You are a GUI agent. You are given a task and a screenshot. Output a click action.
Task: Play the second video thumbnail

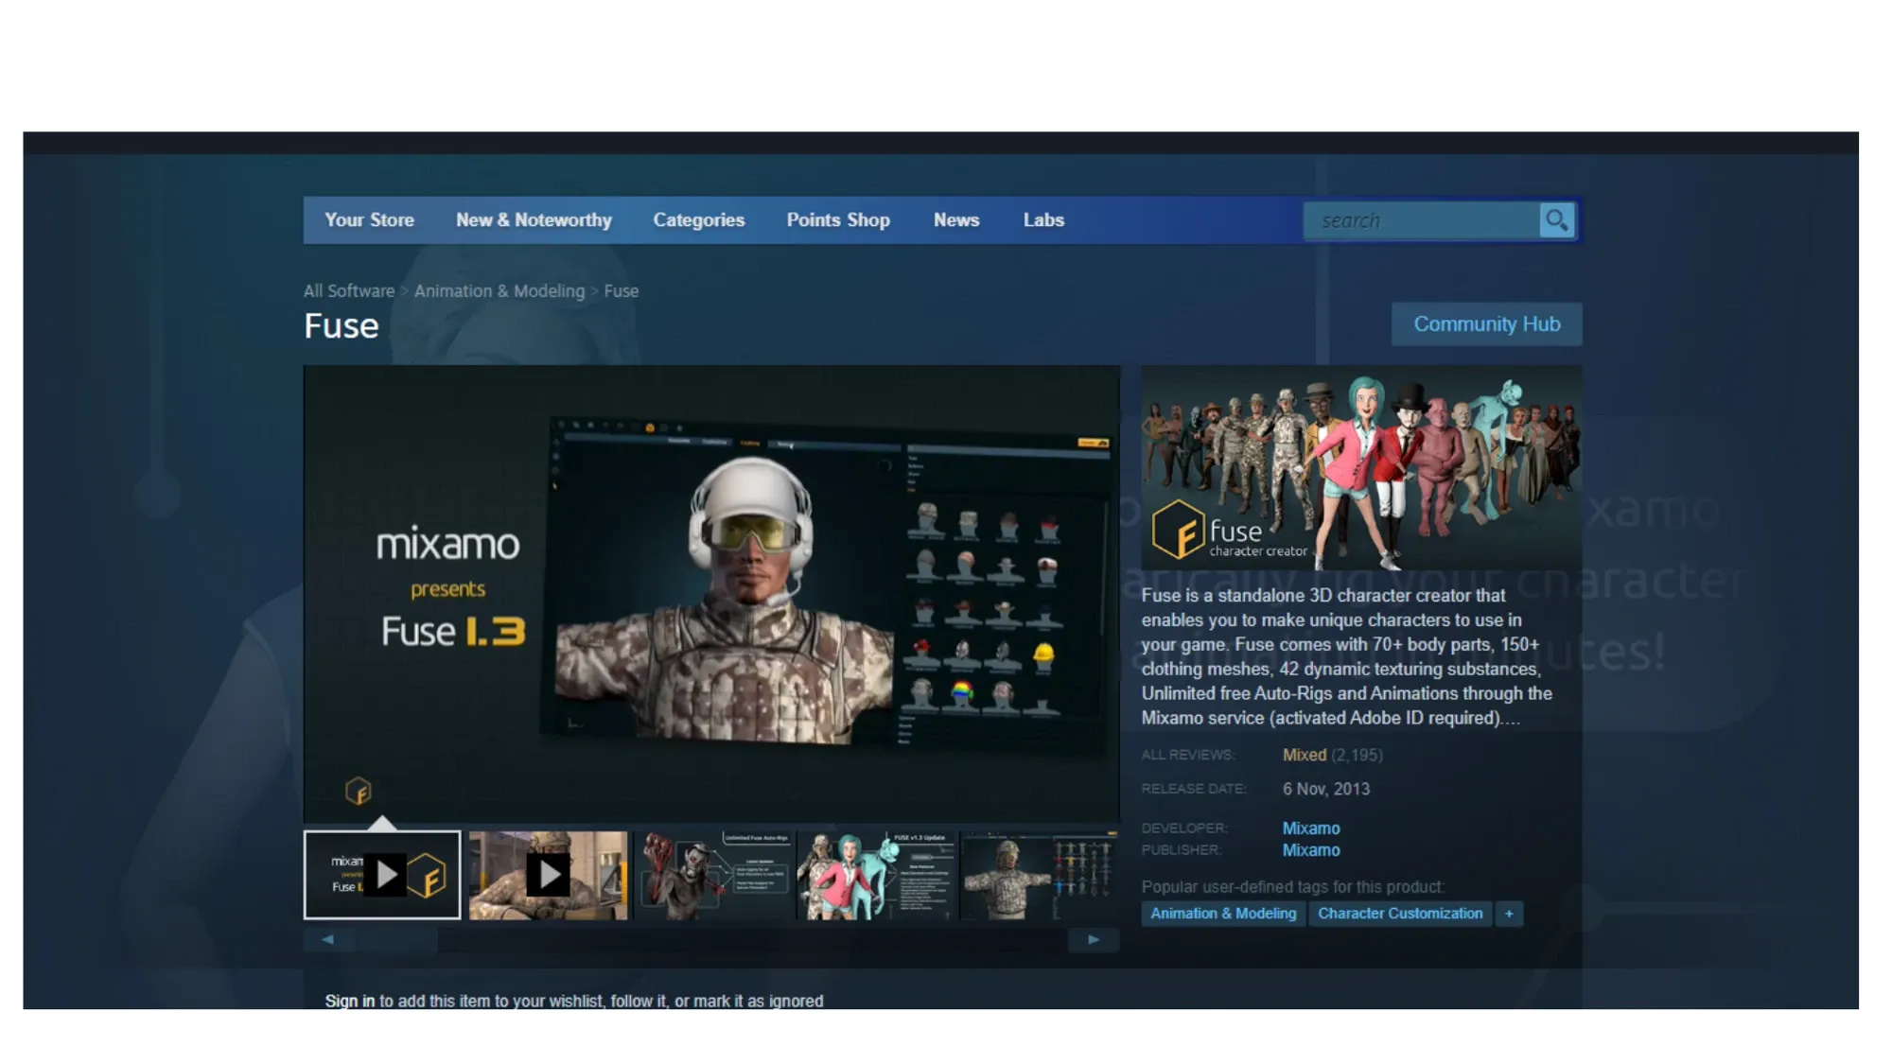click(x=548, y=875)
